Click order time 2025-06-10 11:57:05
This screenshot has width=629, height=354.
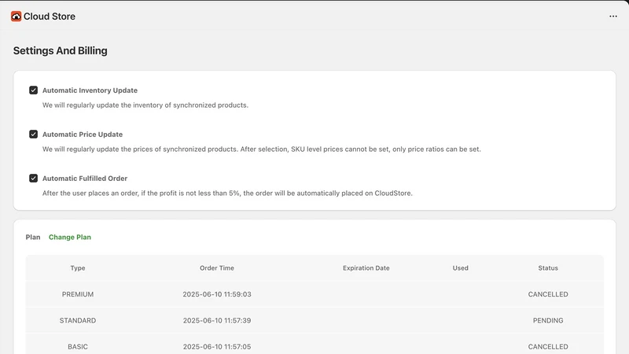(217, 346)
